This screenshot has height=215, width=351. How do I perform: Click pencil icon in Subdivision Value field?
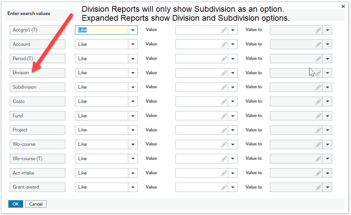(x=224, y=87)
